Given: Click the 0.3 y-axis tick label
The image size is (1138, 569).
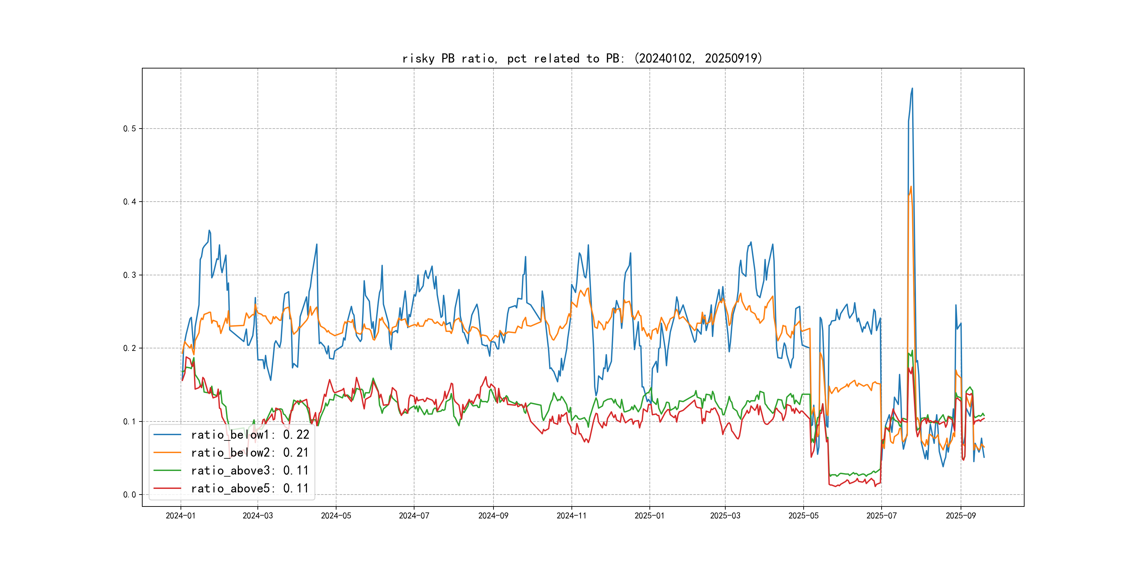Looking at the screenshot, I should (130, 275).
